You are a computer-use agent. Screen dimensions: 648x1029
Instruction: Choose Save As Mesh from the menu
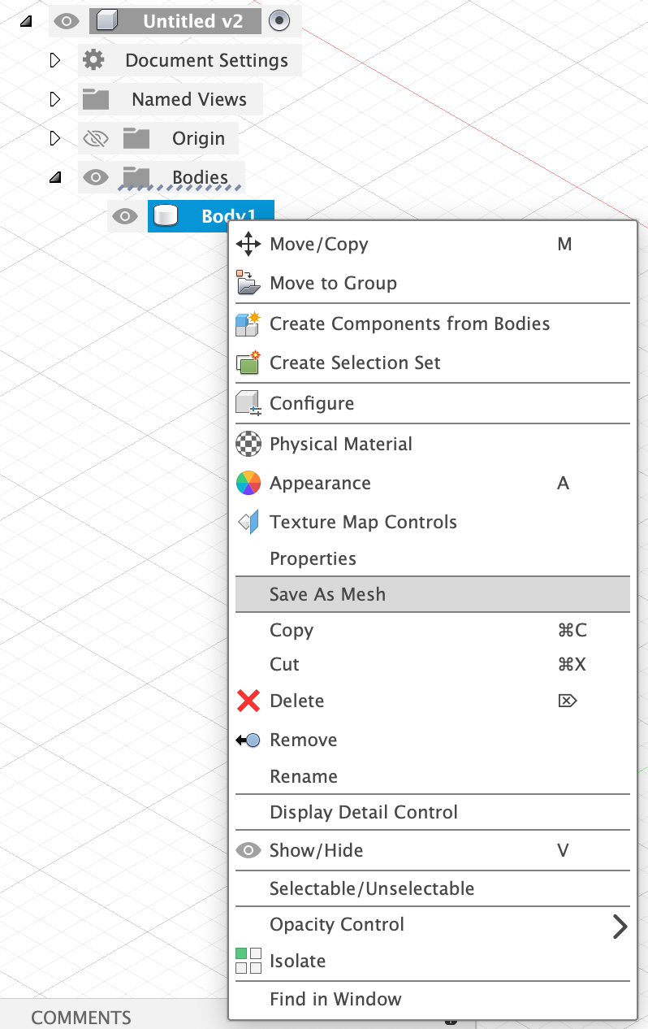pyautogui.click(x=326, y=594)
